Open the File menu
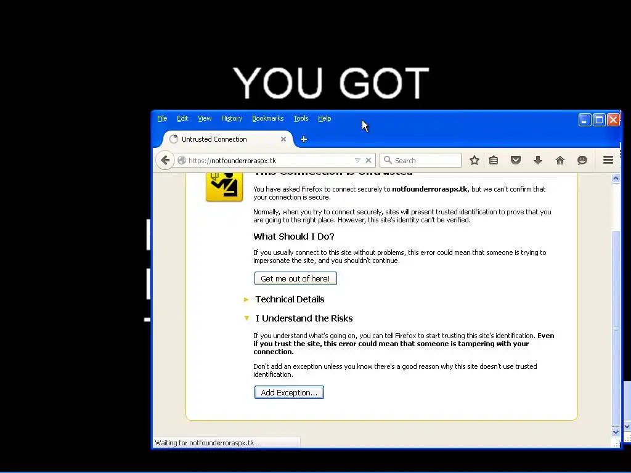 point(162,118)
